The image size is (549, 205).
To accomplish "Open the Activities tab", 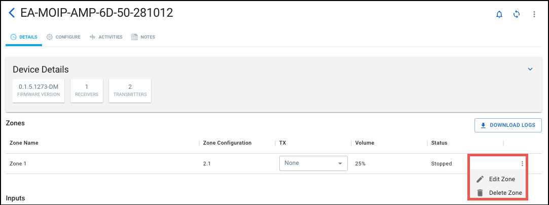I will (x=106, y=37).
